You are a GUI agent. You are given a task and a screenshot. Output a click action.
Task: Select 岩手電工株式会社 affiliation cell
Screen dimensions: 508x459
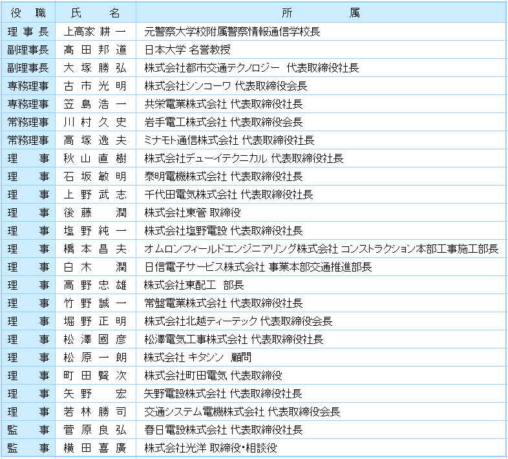[321, 122]
